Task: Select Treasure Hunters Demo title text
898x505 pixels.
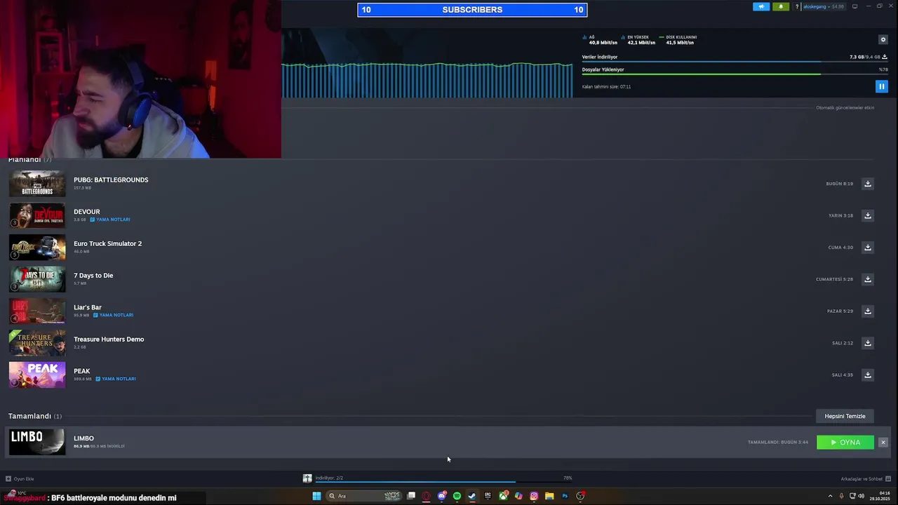Action: tap(109, 339)
